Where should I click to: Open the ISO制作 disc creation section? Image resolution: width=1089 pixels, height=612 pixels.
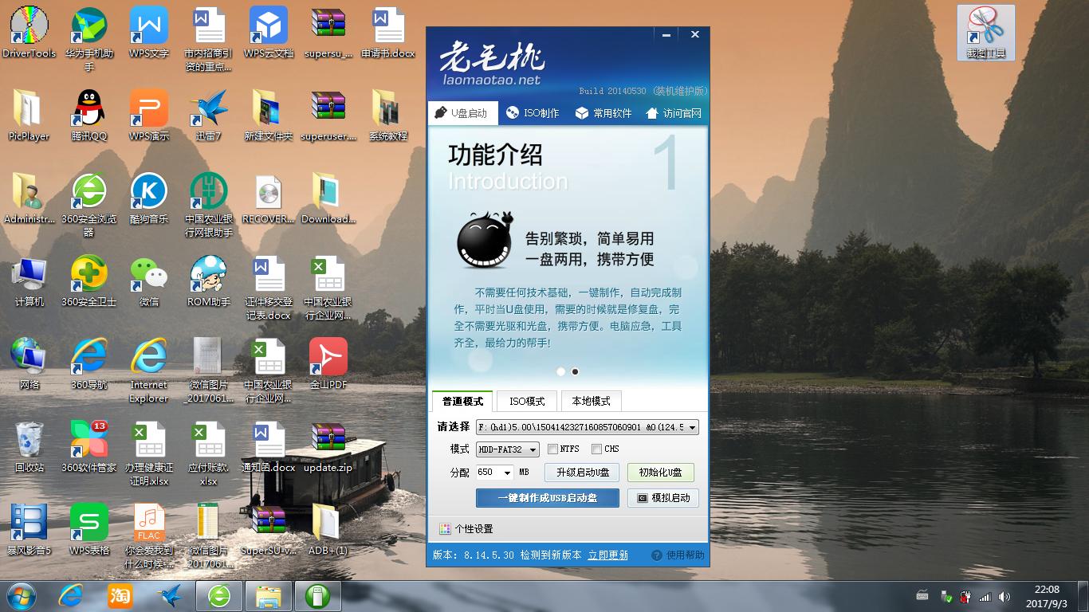coord(533,112)
